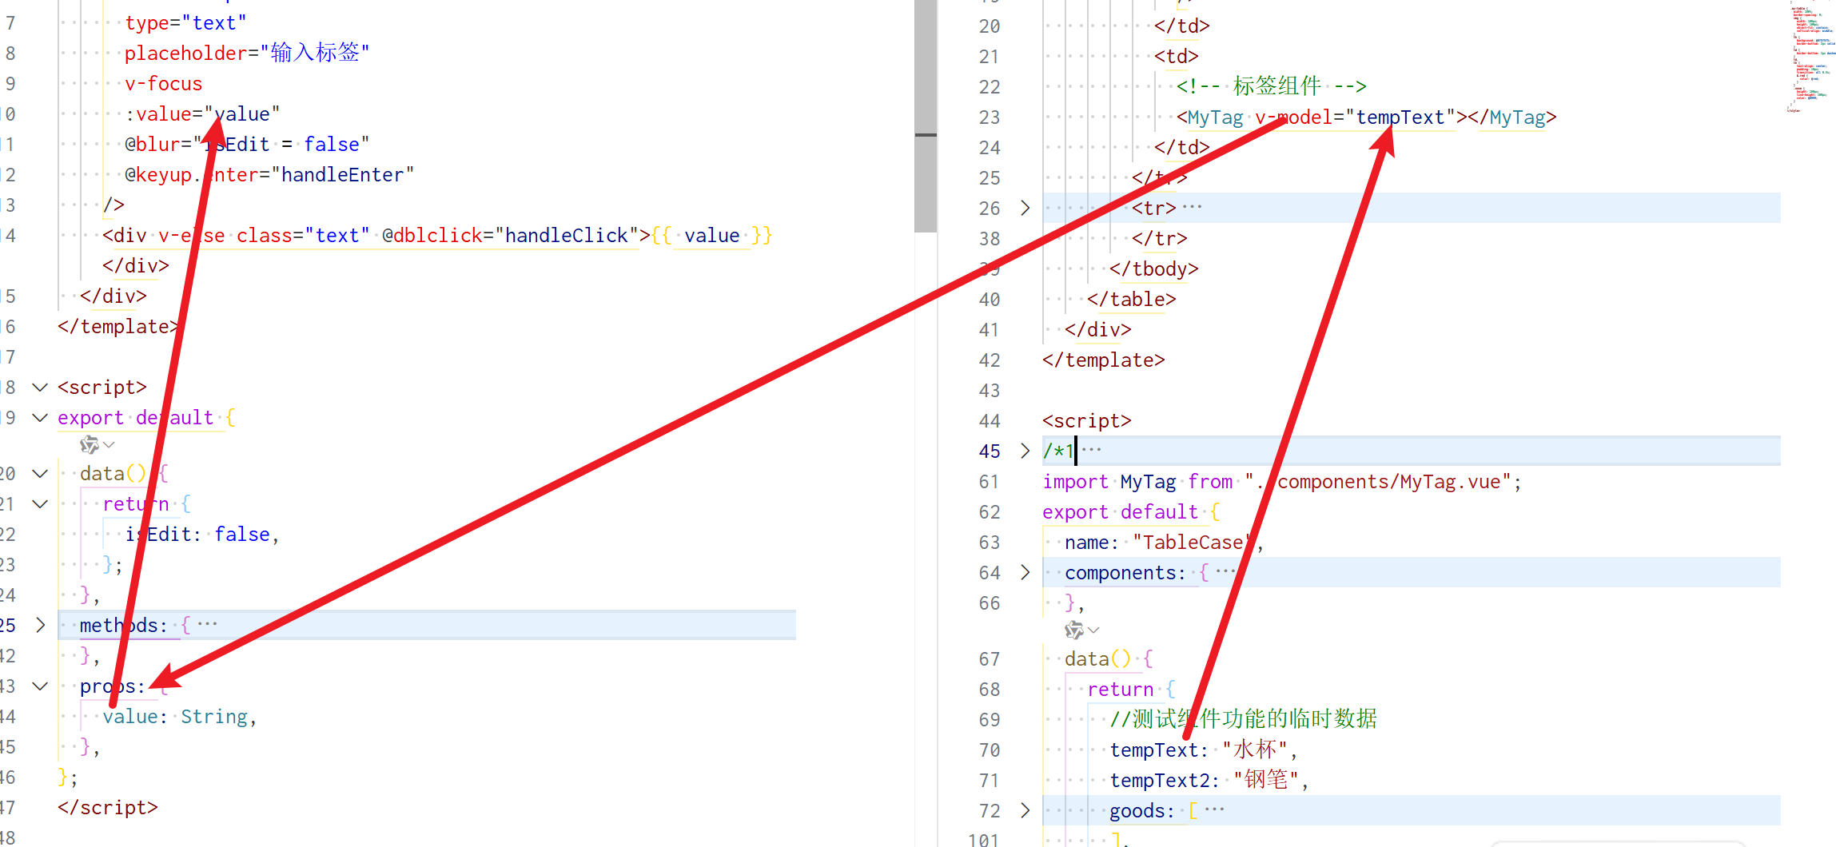Viewport: 1836px width, 847px height.
Task: Click the closing </script> tag in left editor
Action: (108, 808)
